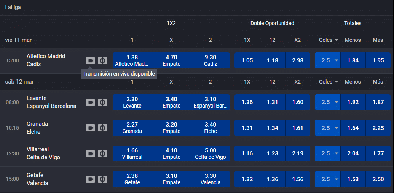
Task: Click live stream camera icon for Levante match
Action: pyautogui.click(x=90, y=102)
